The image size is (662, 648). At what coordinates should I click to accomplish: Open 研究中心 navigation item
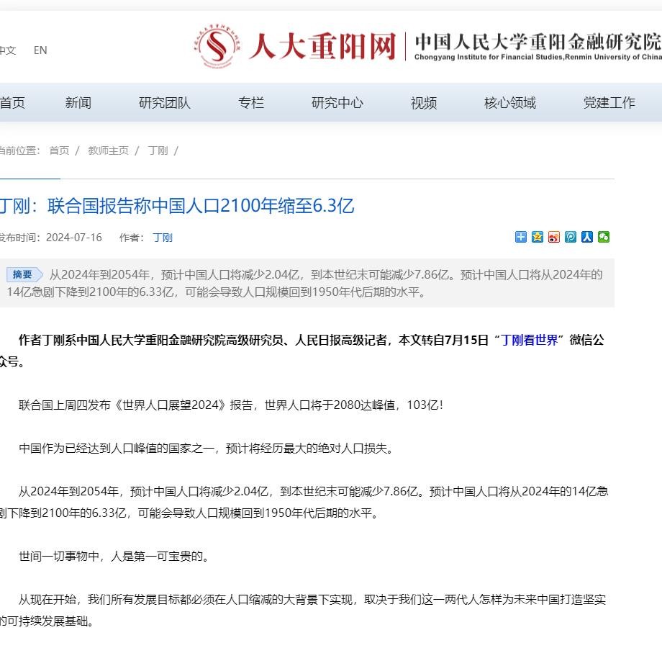coord(337,103)
